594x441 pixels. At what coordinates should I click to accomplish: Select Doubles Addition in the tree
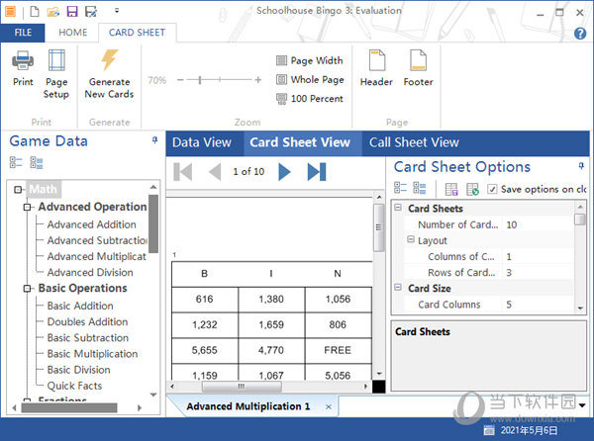pos(87,322)
